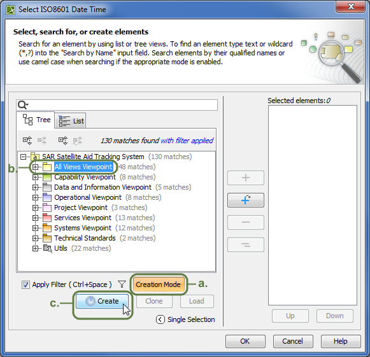Screen dimensions: 370x357
Task: Select Operational Viewpoint in the tree
Action: tap(88, 197)
